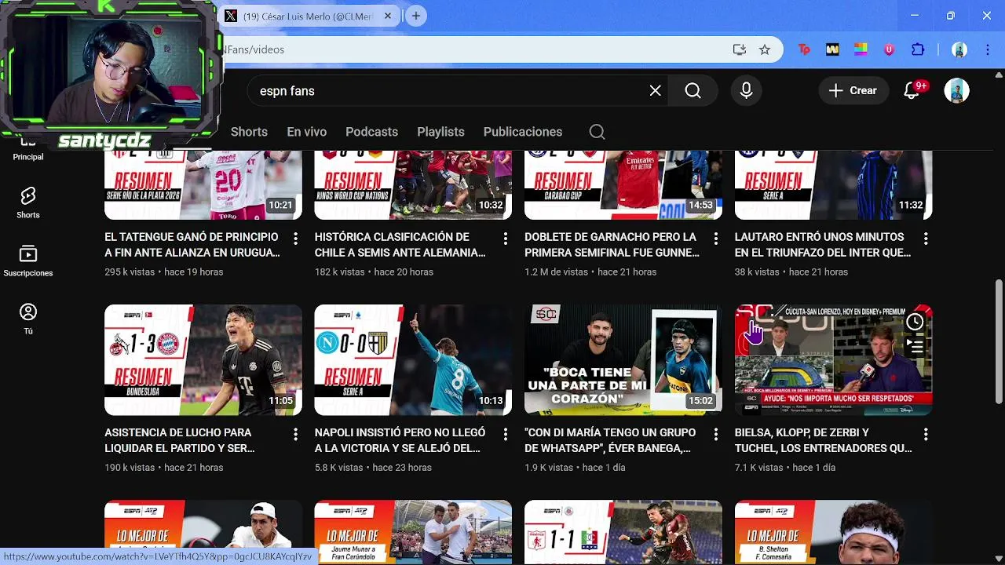Image resolution: width=1005 pixels, height=565 pixels.
Task: Open the Kings World Cup Nations thumbnail
Action: (413, 185)
